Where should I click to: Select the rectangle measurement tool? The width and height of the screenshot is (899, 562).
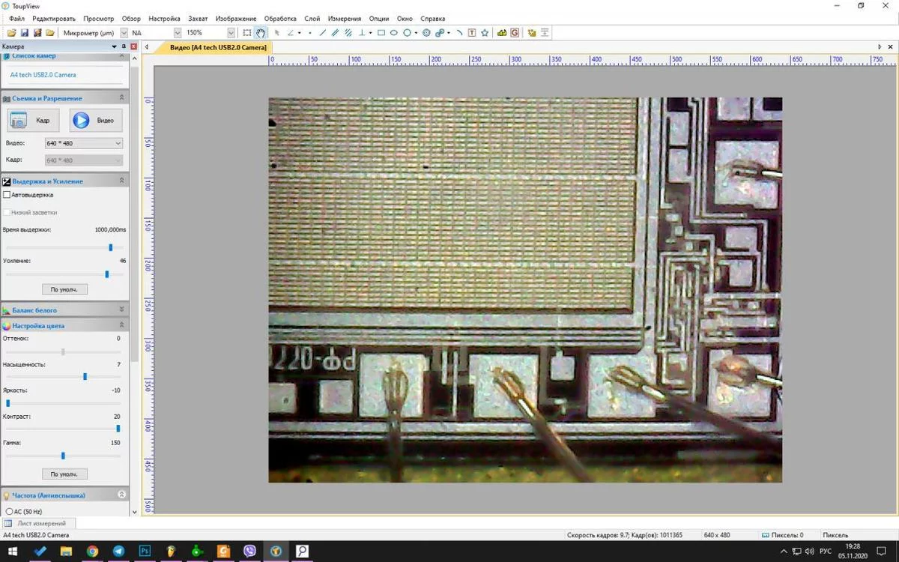[381, 33]
